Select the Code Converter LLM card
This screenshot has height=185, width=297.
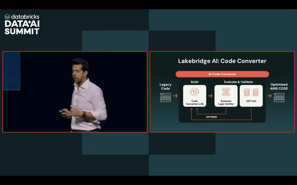[194, 96]
